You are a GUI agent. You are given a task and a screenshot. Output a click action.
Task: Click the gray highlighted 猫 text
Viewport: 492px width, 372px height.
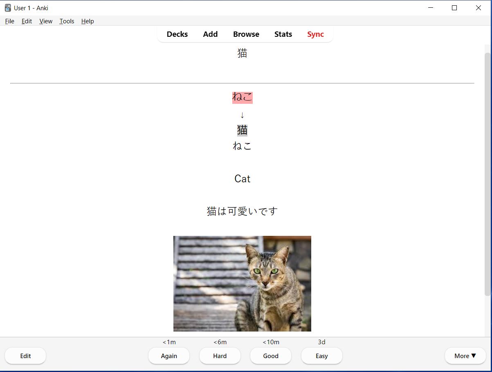[242, 130]
